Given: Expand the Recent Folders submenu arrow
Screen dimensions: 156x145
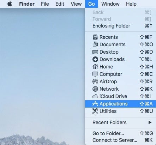Looking at the screenshot, I should [150, 122].
